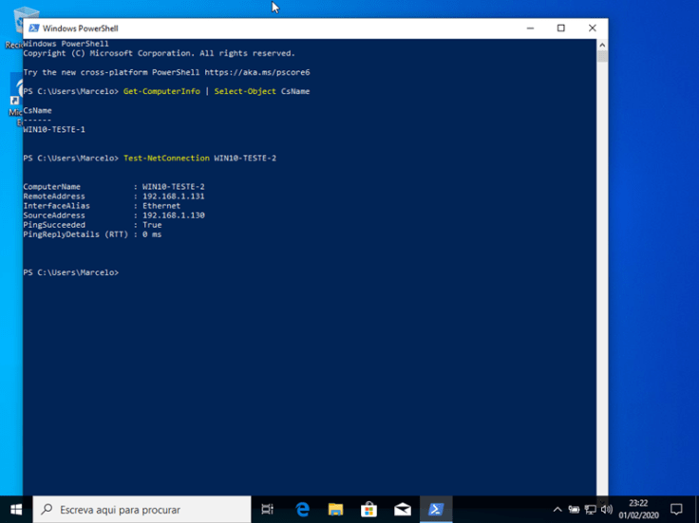699x523 pixels.
Task: Open the Mail app icon
Action: tap(403, 509)
